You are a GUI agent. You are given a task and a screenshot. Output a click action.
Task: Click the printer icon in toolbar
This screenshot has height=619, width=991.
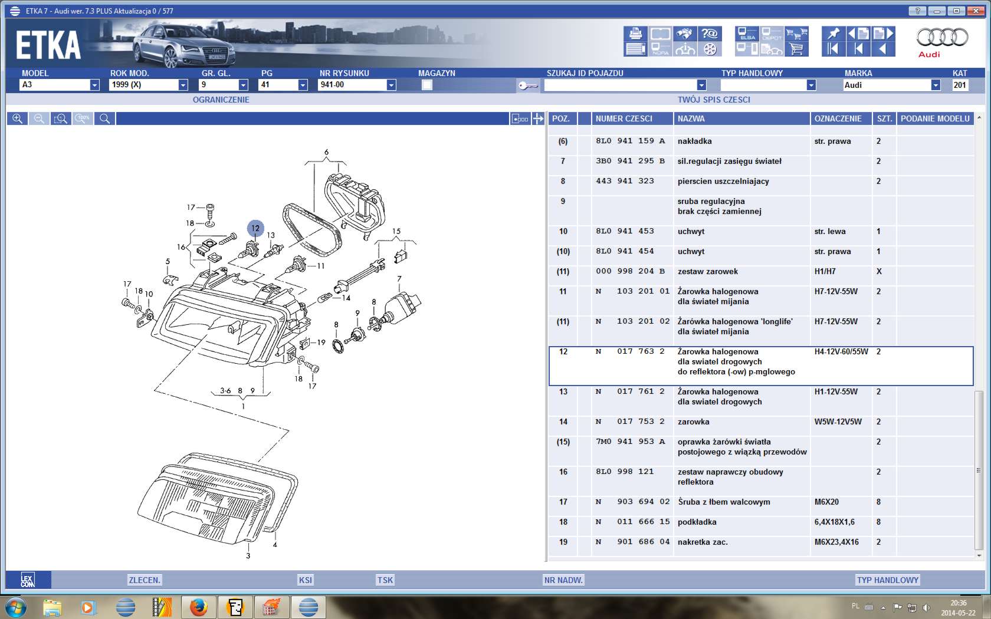[635, 34]
